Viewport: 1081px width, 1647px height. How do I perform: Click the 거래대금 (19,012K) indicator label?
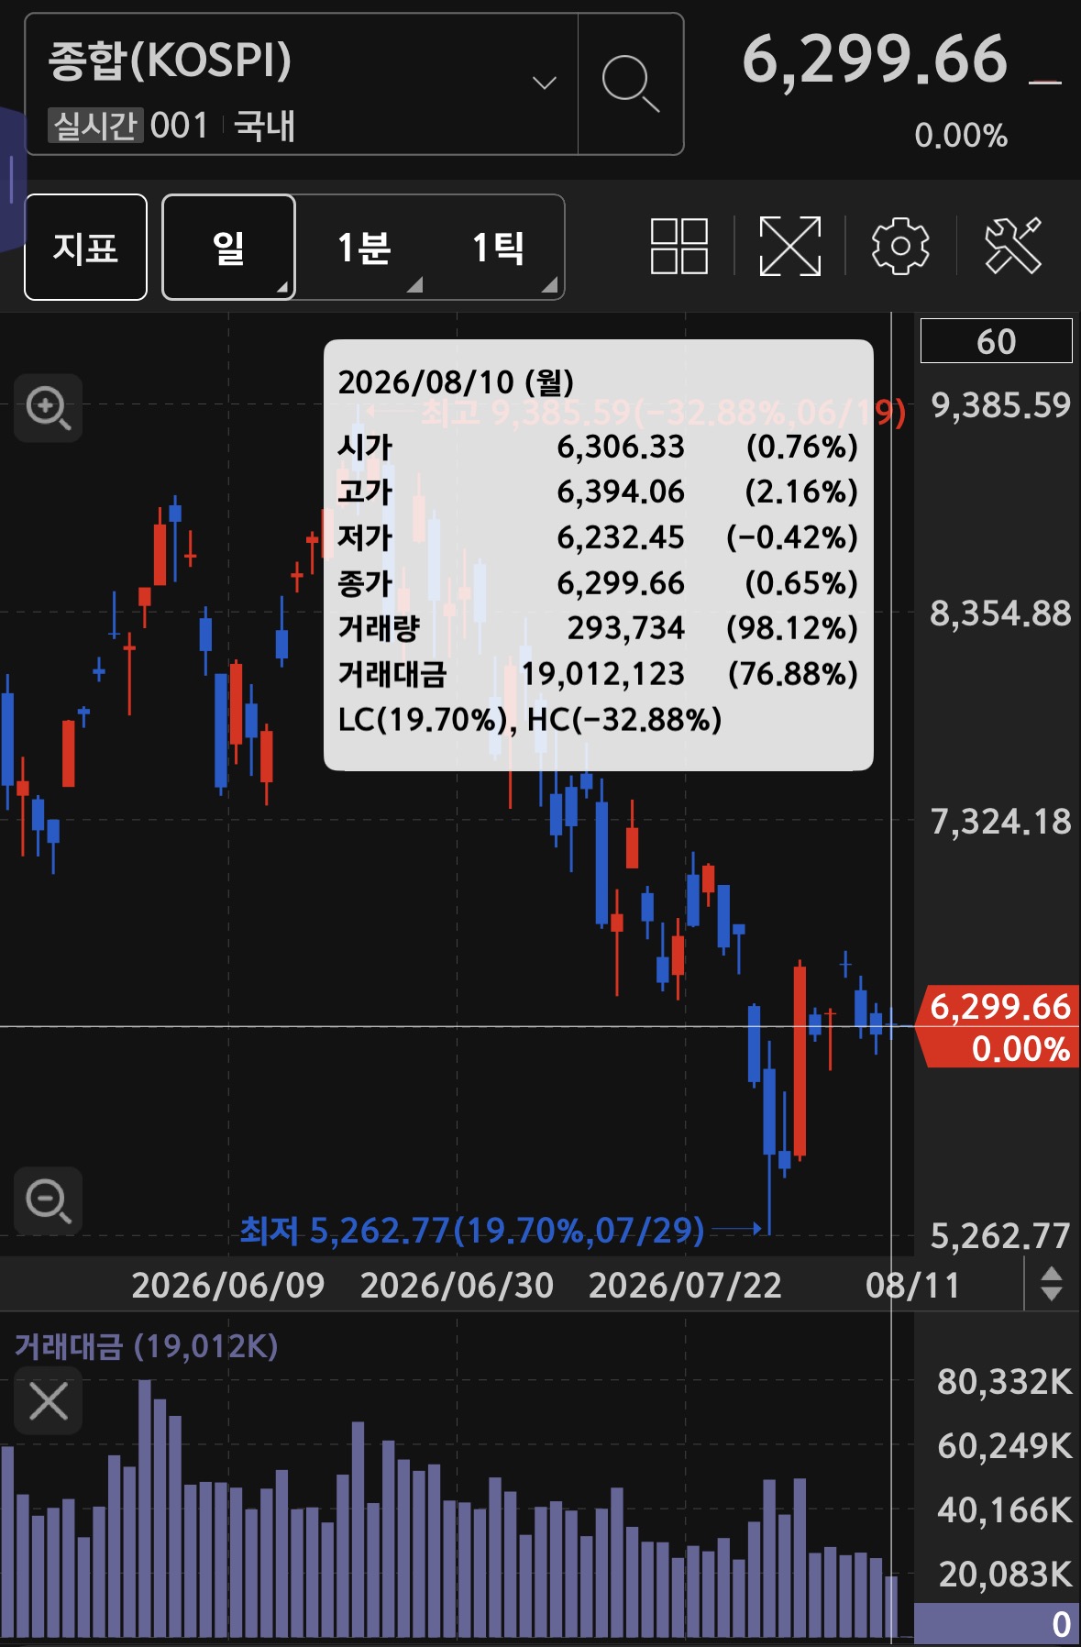click(x=147, y=1346)
